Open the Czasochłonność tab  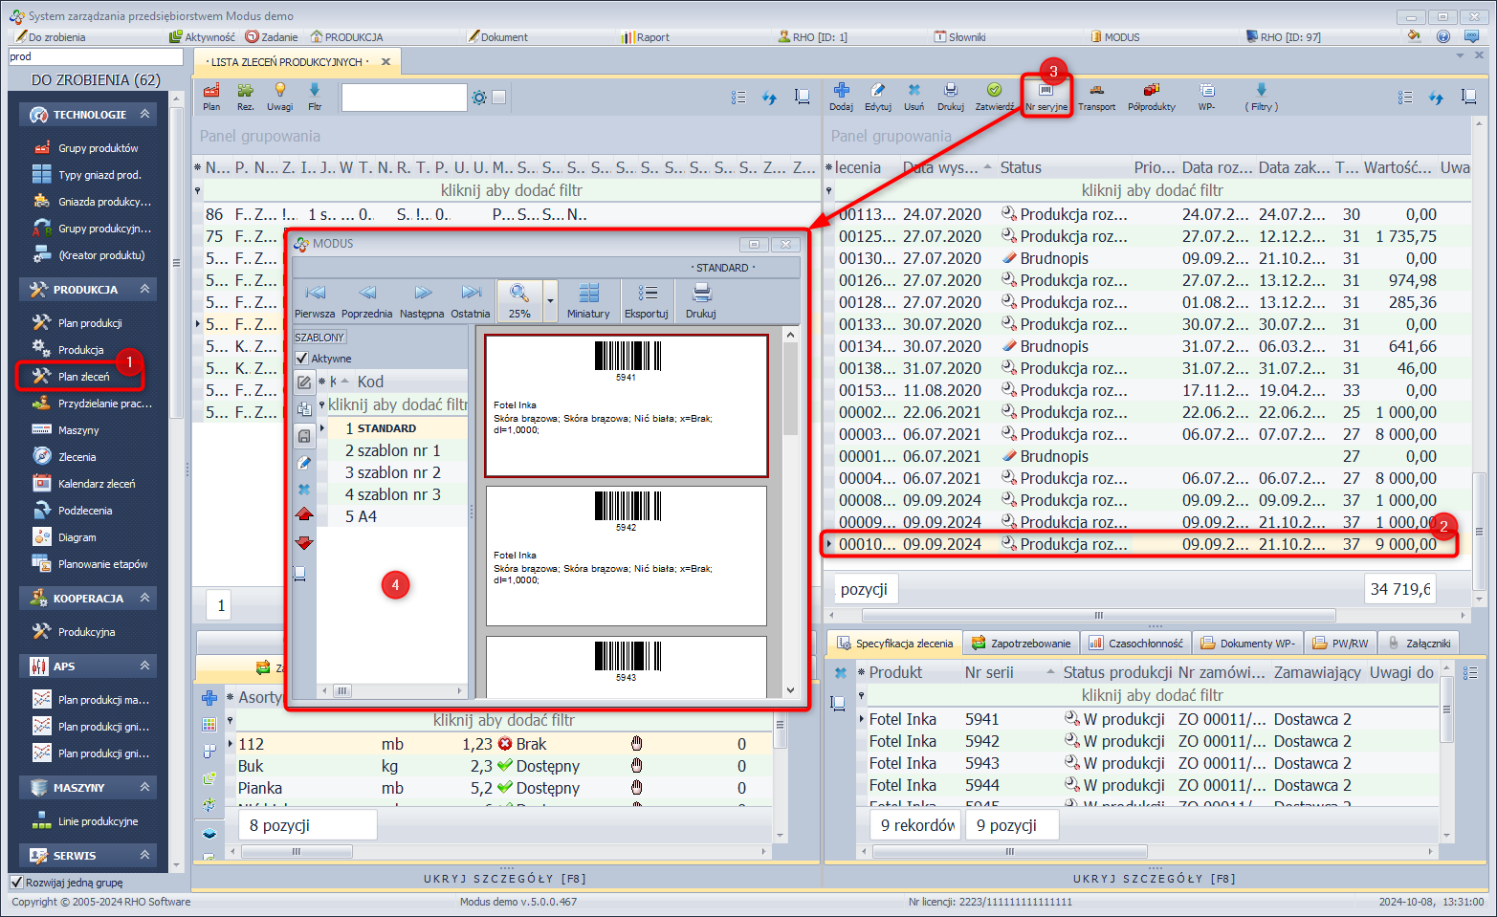tap(1135, 644)
